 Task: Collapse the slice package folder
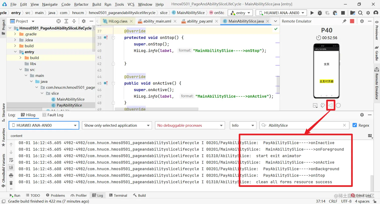(x=42, y=93)
